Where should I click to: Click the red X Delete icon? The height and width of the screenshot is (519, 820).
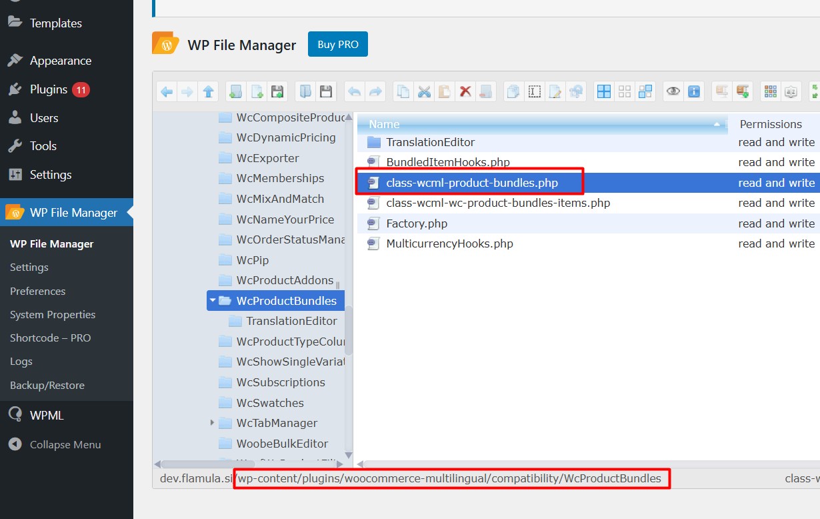(x=465, y=92)
